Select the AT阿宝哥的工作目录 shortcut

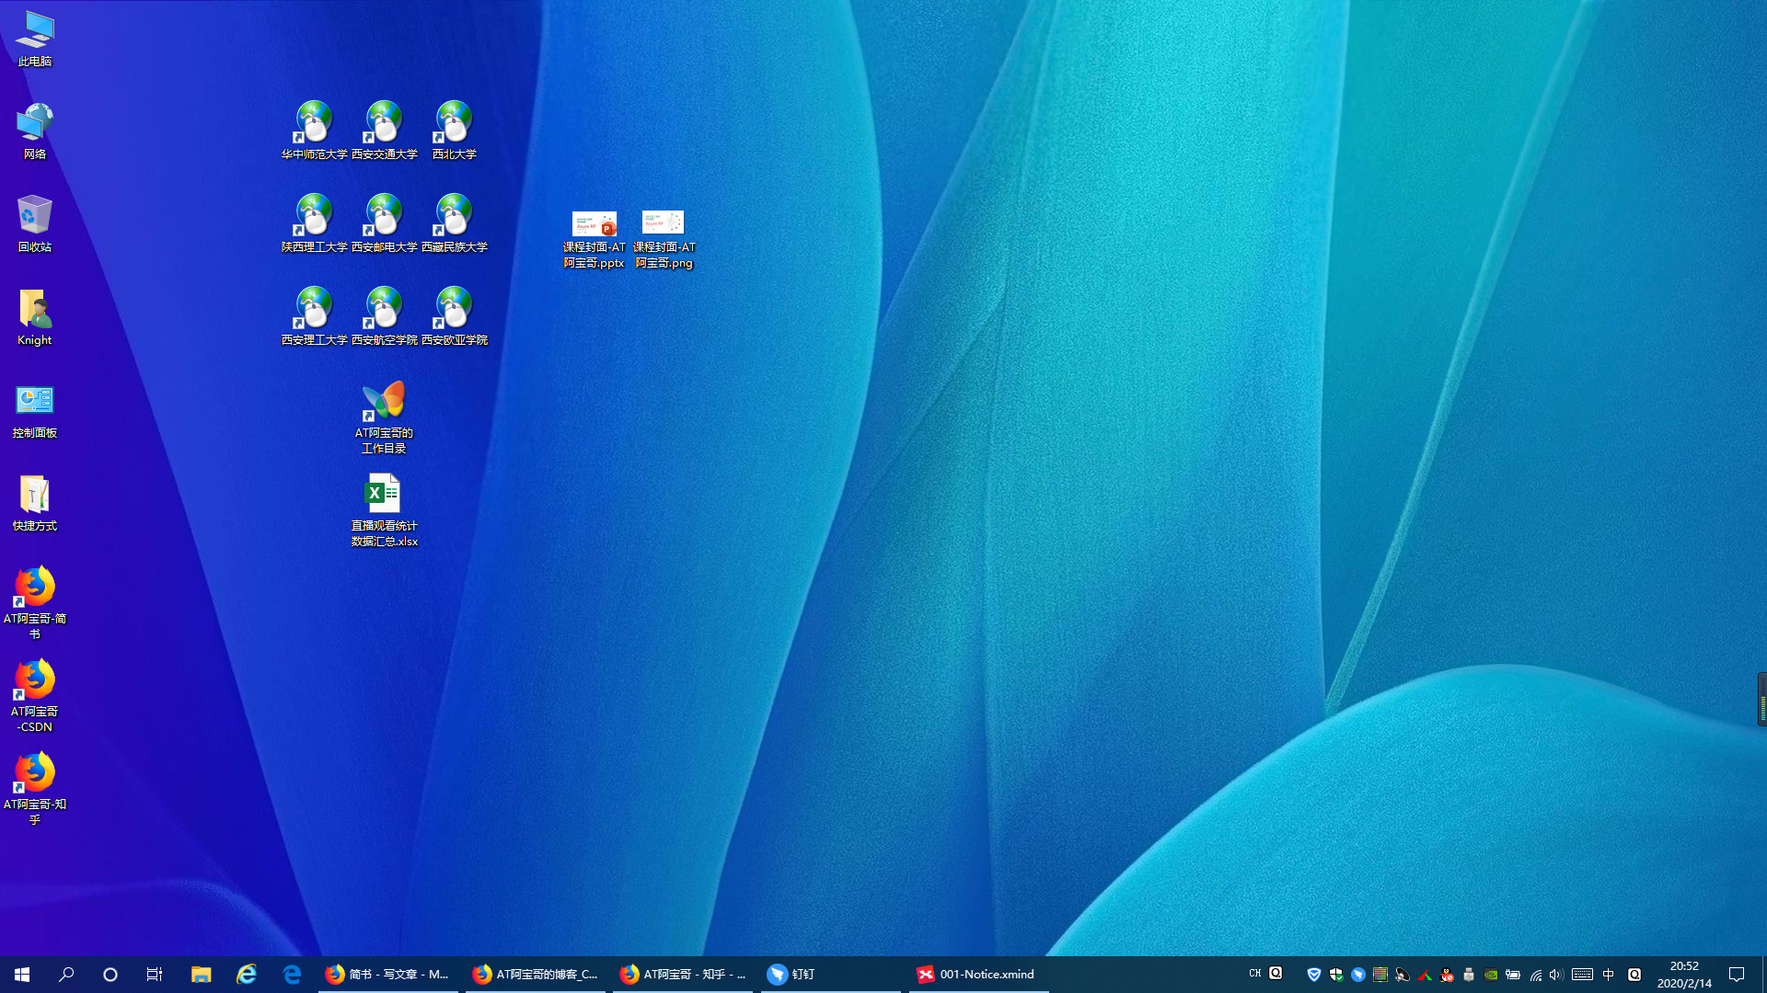[x=384, y=417]
